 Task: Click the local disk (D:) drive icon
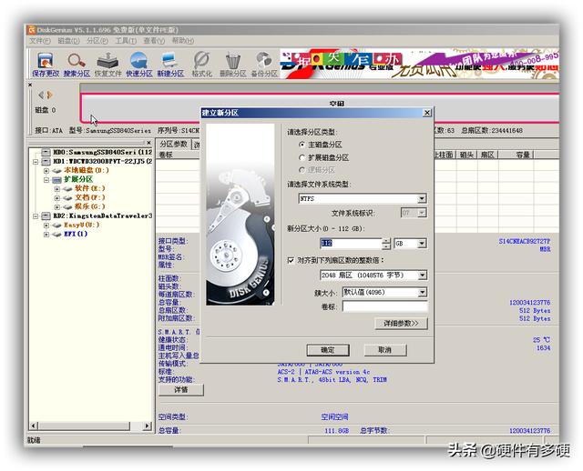pyautogui.click(x=56, y=171)
